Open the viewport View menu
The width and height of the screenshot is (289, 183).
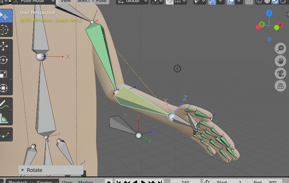pos(66,1)
